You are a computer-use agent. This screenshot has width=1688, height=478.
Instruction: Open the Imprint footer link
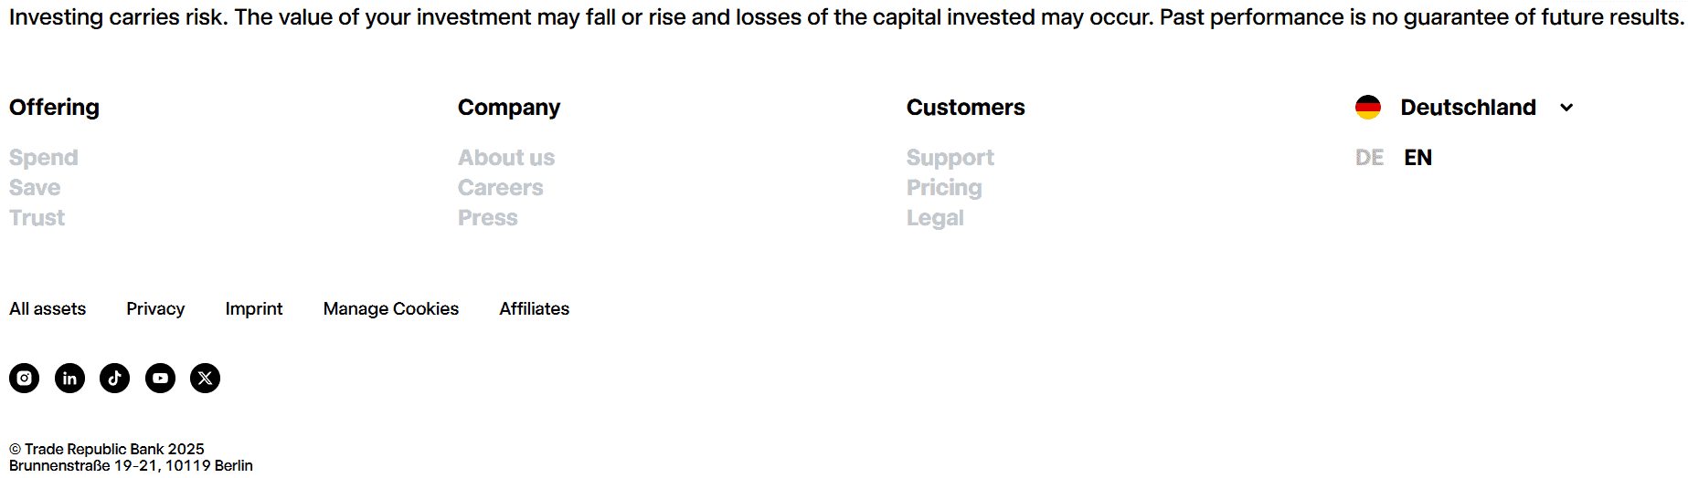[254, 309]
